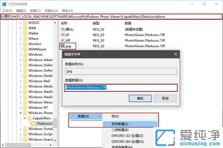
Task: Click the Windows Search folder icon
Action: point(25,140)
